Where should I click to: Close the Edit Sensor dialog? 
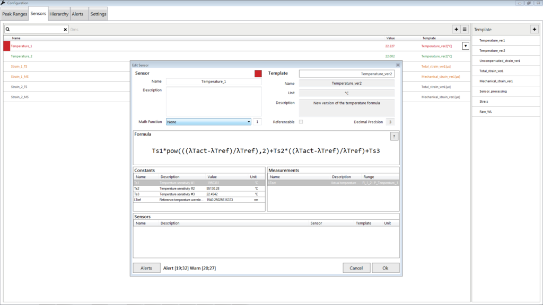pos(398,65)
